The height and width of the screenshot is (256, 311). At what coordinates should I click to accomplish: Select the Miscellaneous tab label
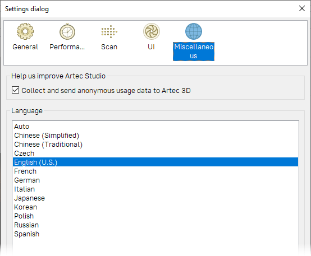click(x=194, y=52)
